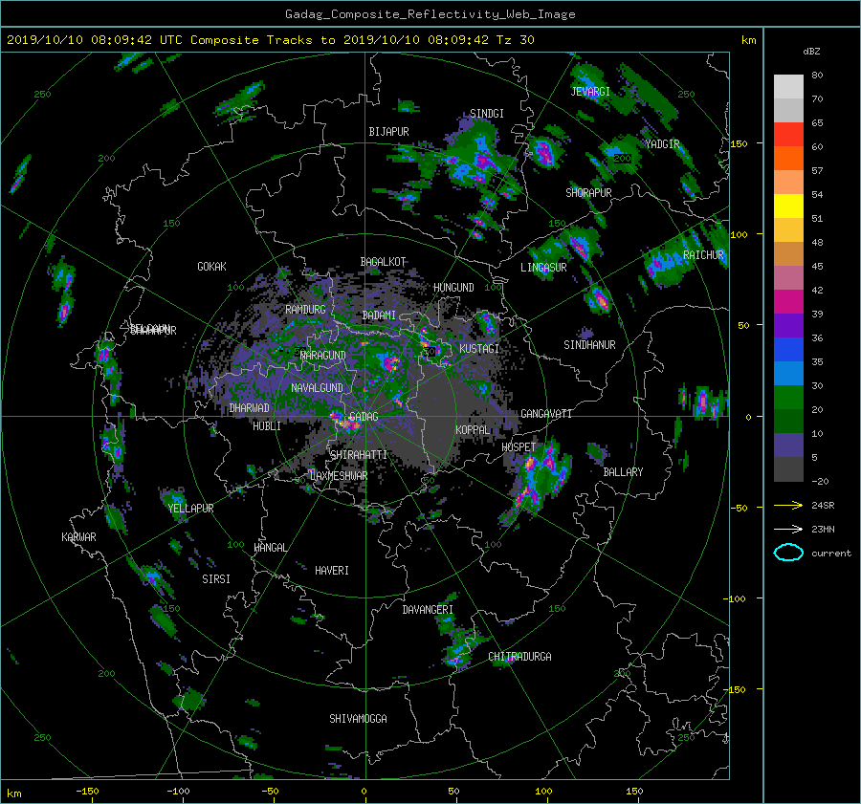
Task: Click the cyan 'current' ellipse legend icon
Action: point(788,553)
